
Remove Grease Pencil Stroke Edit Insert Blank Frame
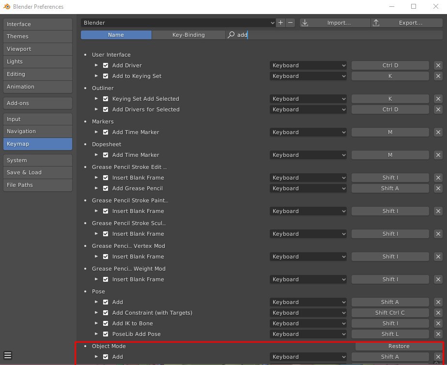[438, 178]
